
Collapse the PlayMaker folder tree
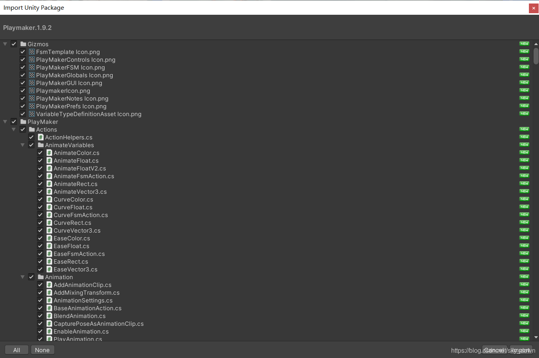pyautogui.click(x=5, y=122)
